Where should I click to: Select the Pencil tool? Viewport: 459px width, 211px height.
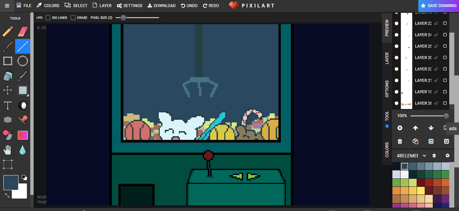pyautogui.click(x=8, y=31)
